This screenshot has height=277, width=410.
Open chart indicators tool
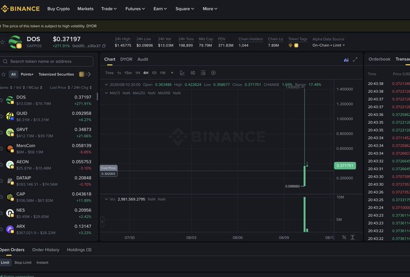click(x=182, y=73)
